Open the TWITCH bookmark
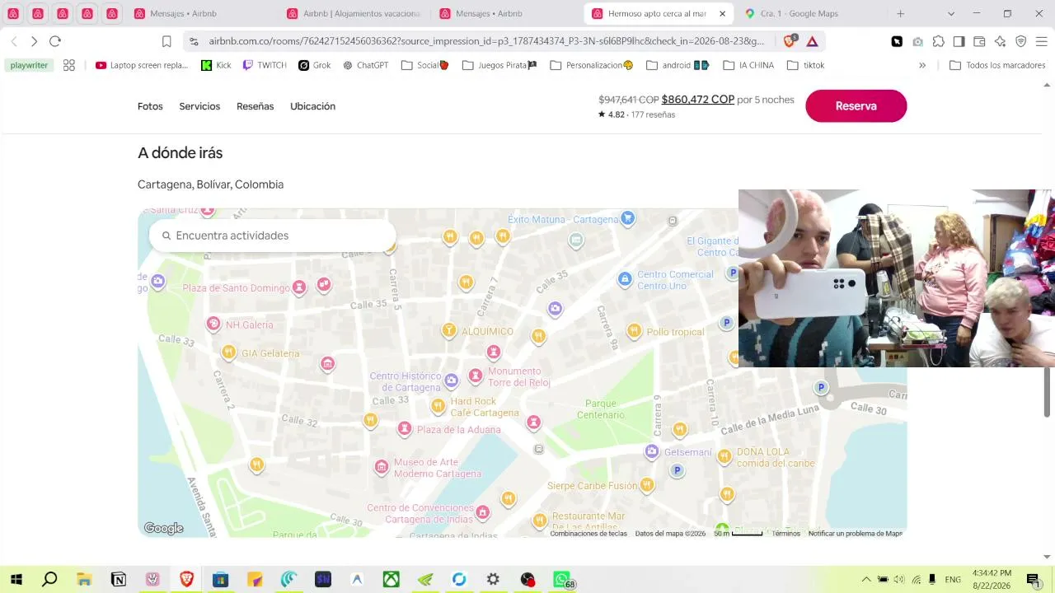 click(265, 65)
